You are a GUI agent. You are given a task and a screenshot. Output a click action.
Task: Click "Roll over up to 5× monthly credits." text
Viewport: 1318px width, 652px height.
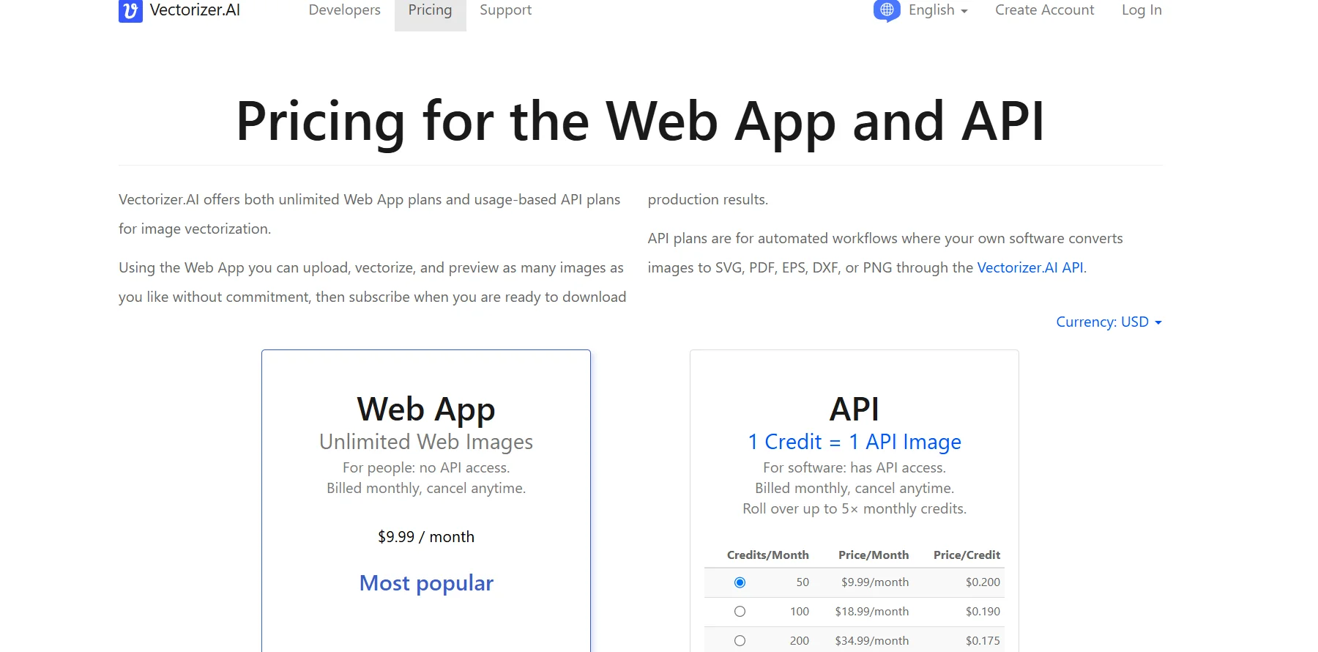pyautogui.click(x=855, y=508)
